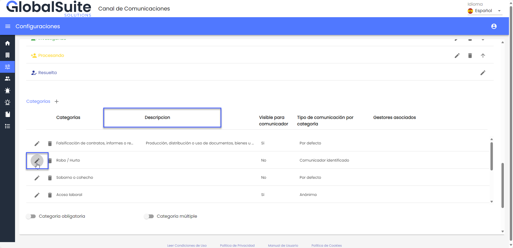Image resolution: width=513 pixels, height=248 pixels.
Task: Open the users section in sidebar
Action: [8, 79]
